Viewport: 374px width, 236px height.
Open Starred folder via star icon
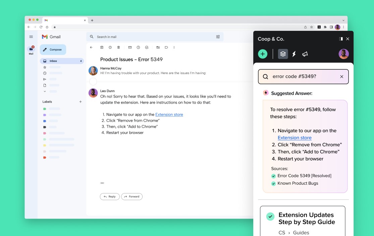(x=45, y=67)
